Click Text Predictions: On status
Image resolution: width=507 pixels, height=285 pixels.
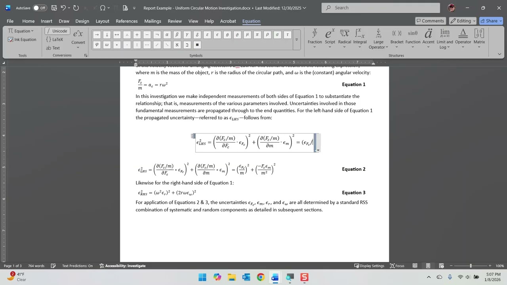point(77,266)
